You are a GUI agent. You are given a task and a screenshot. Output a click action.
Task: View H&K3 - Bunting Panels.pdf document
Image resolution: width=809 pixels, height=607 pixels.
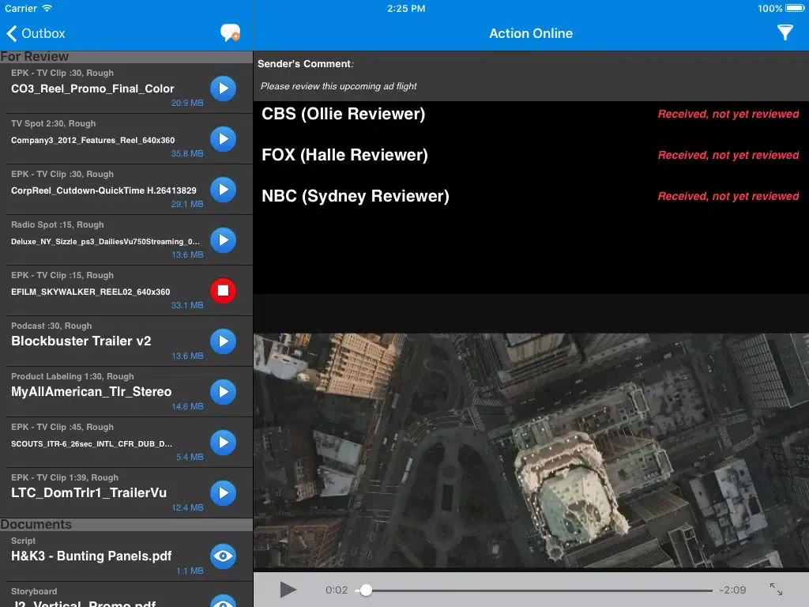223,556
